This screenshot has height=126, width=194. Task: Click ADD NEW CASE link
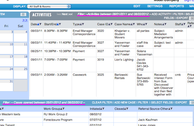tap(125, 102)
